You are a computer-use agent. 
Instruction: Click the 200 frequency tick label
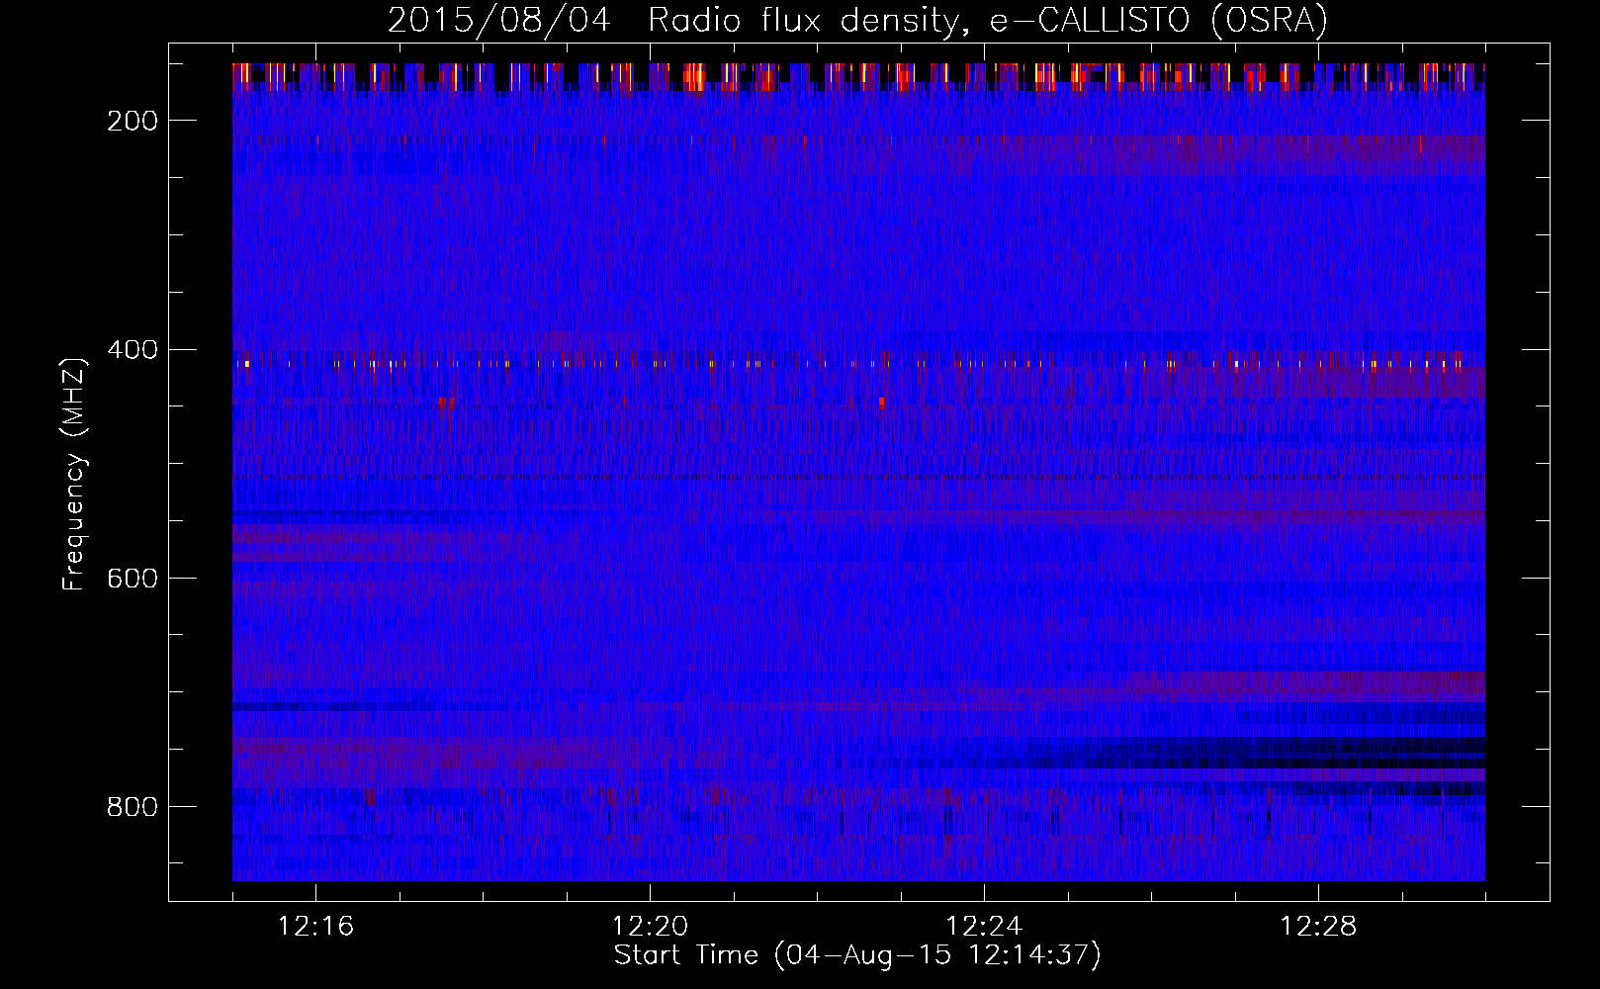[133, 121]
